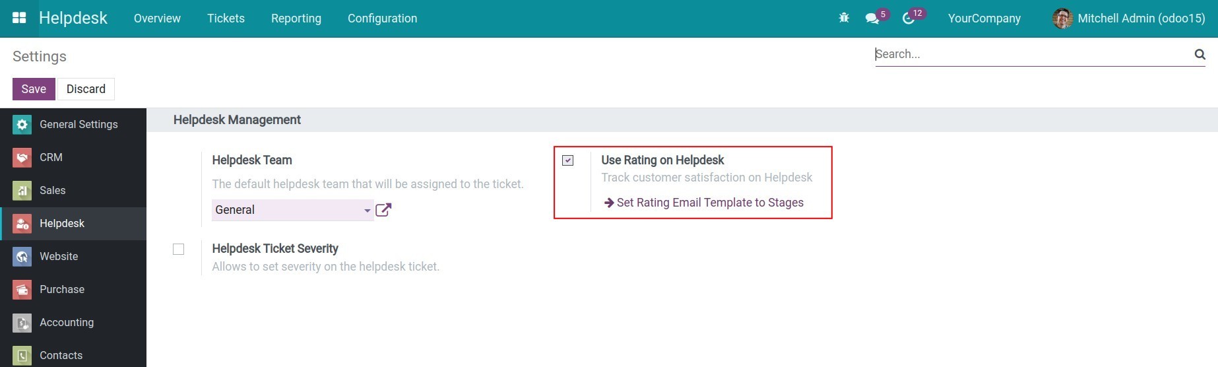Expand the Helpdesk Team dropdown

[293, 210]
